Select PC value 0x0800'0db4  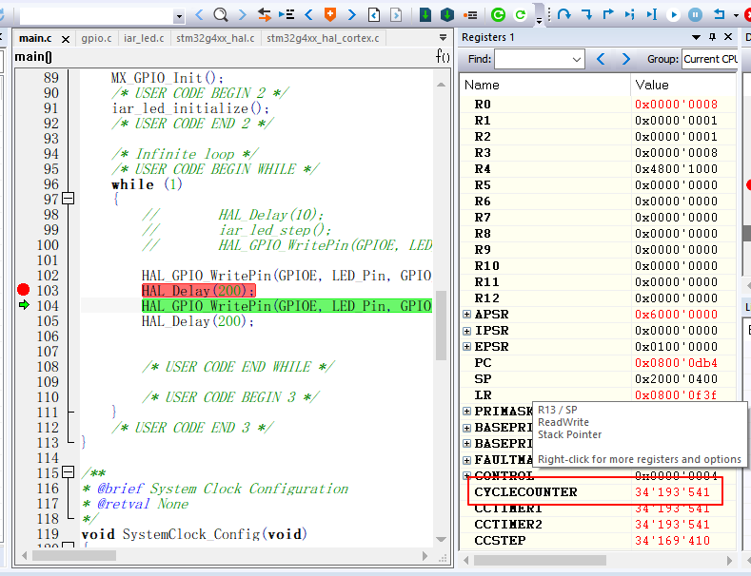click(x=676, y=363)
